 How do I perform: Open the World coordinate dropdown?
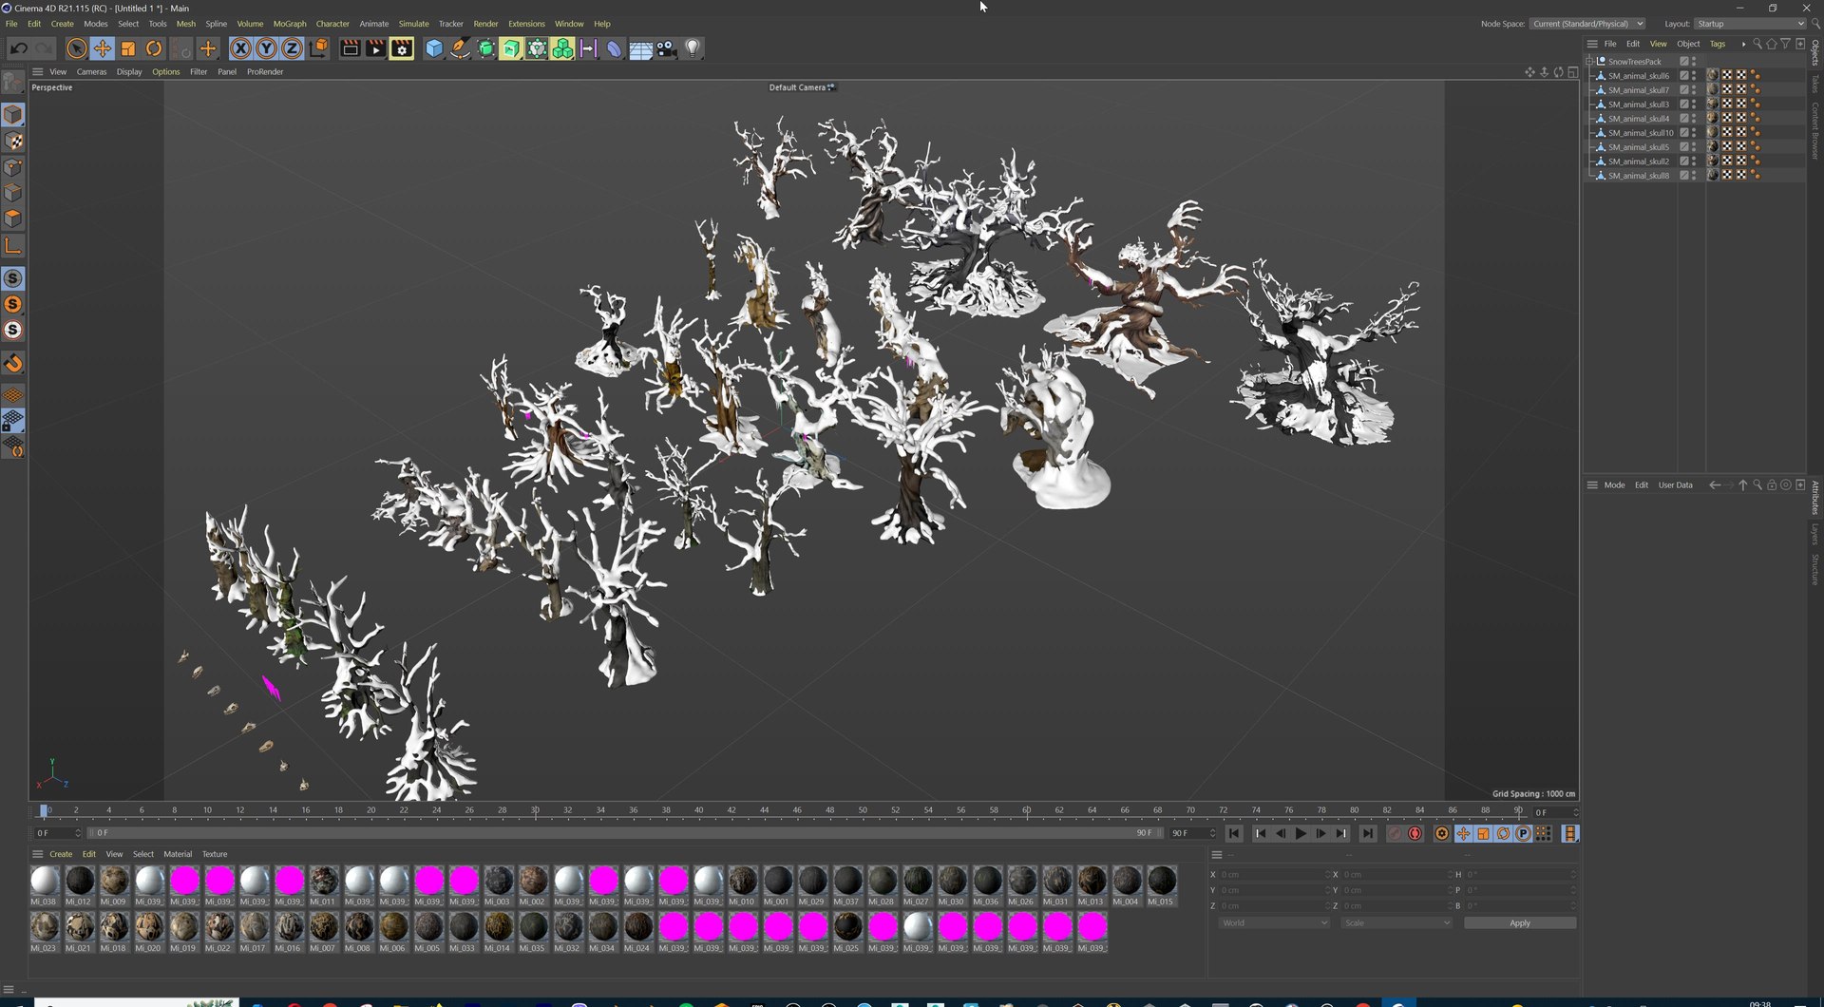tap(1274, 922)
